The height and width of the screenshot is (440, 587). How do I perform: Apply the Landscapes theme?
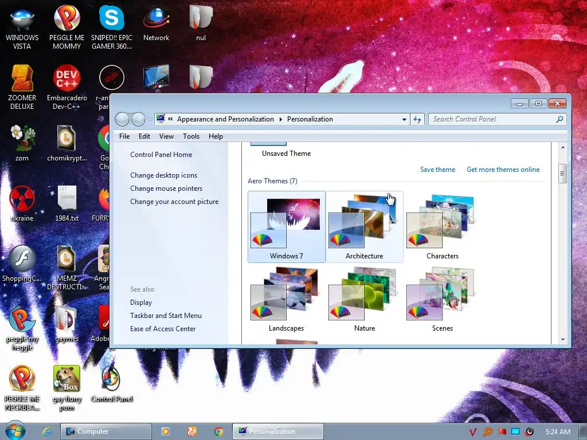pyautogui.click(x=287, y=299)
